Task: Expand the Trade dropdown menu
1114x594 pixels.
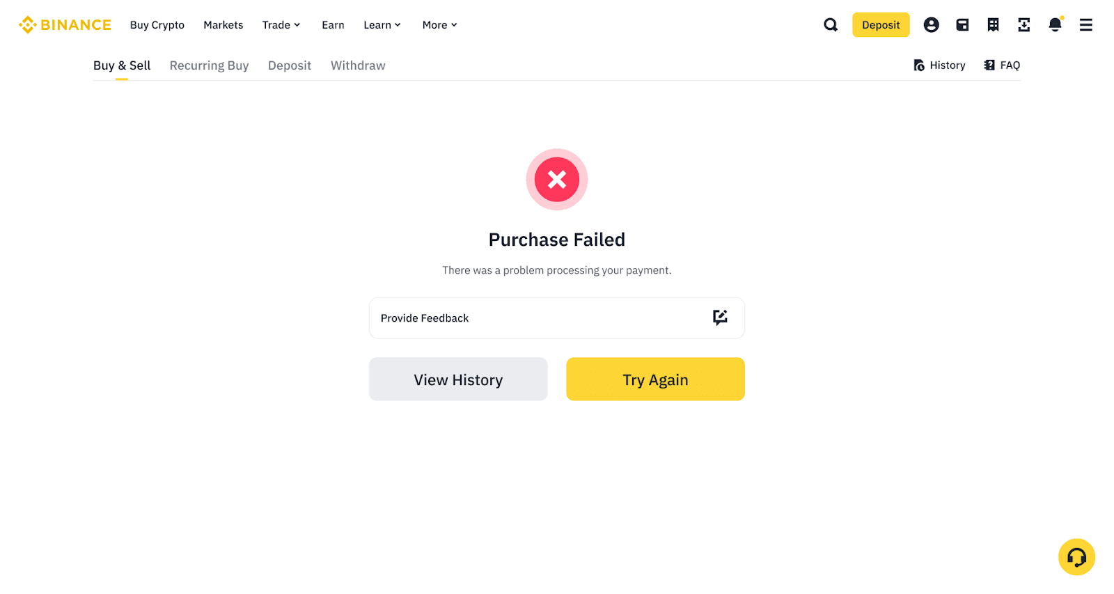Action: 281,25
